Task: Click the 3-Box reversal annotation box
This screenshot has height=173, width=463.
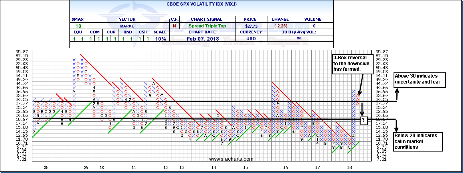Action: coord(347,64)
